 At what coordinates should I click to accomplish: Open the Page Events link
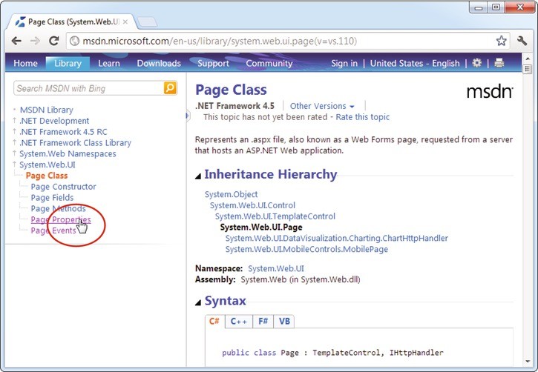pyautogui.click(x=53, y=230)
